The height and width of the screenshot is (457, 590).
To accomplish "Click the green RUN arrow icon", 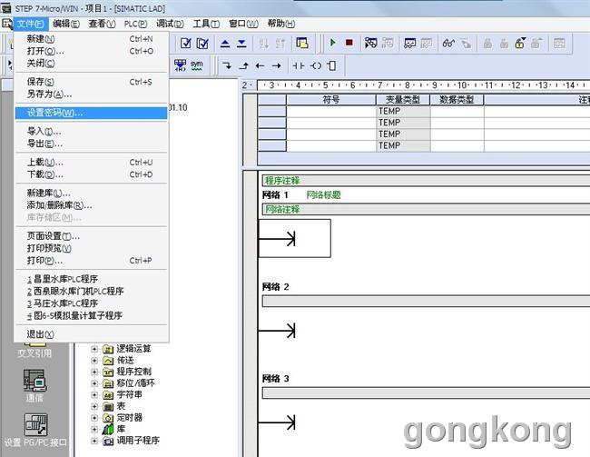I will [332, 43].
